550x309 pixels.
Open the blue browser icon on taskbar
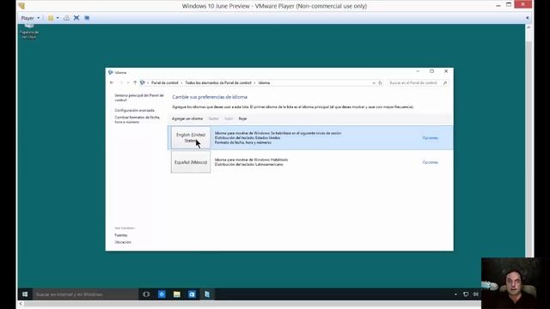pos(162,294)
